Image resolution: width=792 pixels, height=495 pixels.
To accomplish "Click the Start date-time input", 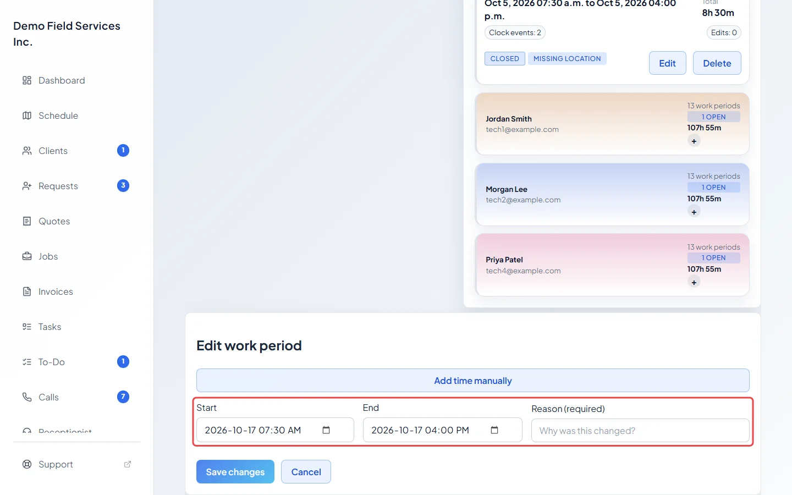I will (x=275, y=430).
